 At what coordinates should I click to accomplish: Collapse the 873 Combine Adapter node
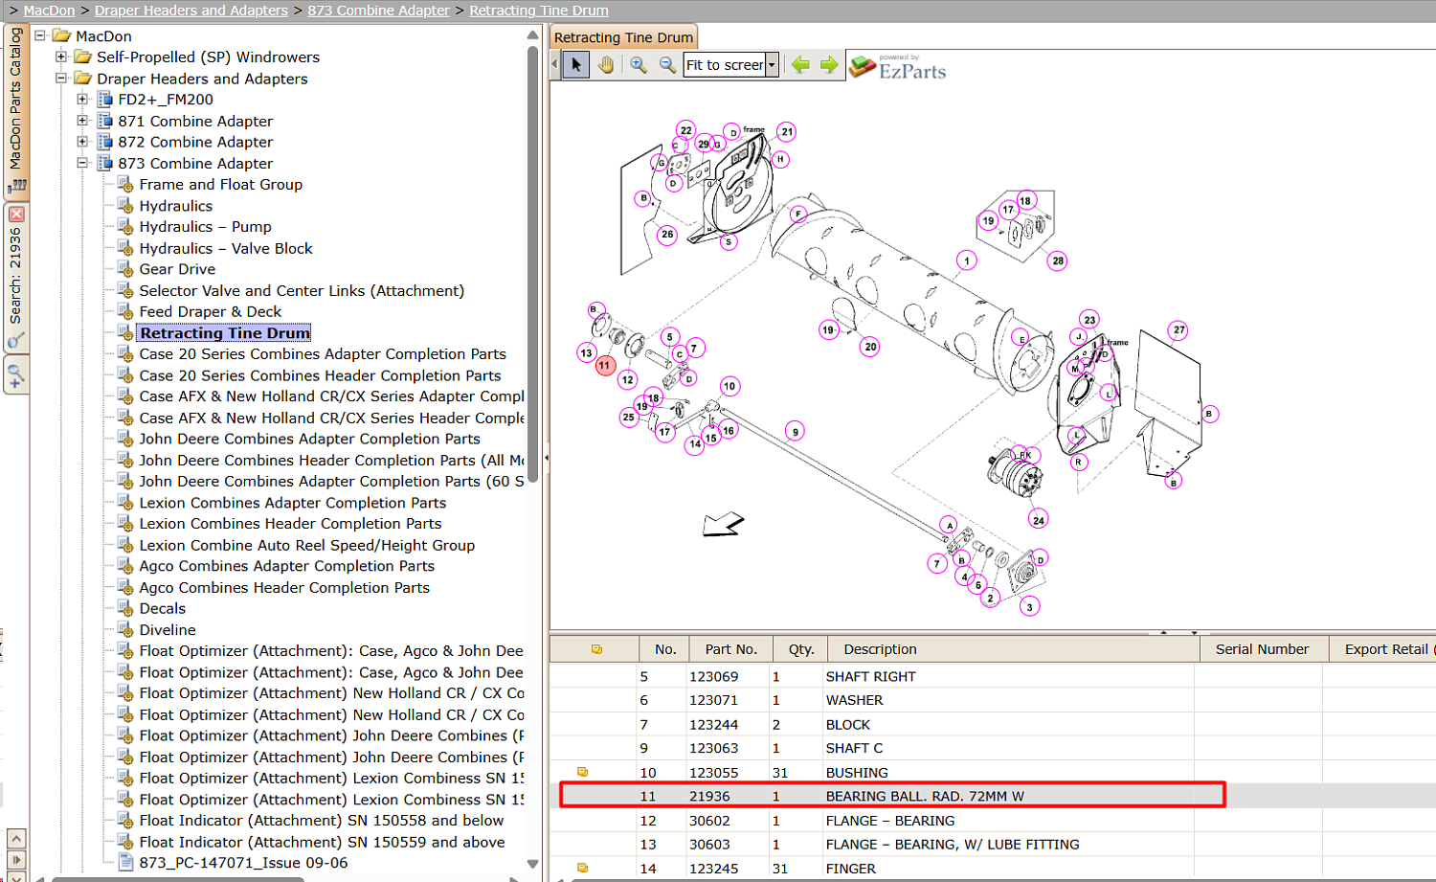(x=82, y=164)
